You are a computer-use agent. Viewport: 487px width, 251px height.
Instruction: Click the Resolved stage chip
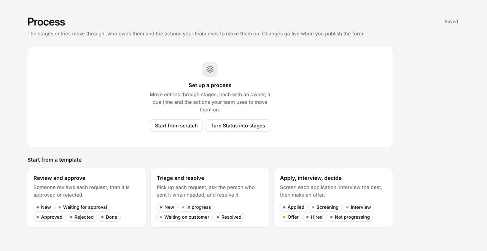[229, 217]
